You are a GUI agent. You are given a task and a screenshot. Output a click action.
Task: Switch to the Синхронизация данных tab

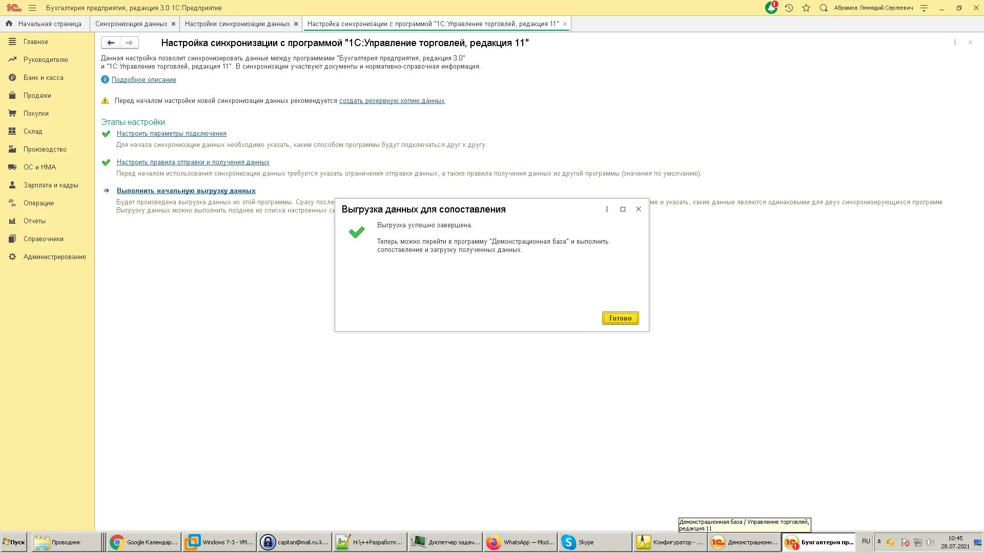pos(131,24)
